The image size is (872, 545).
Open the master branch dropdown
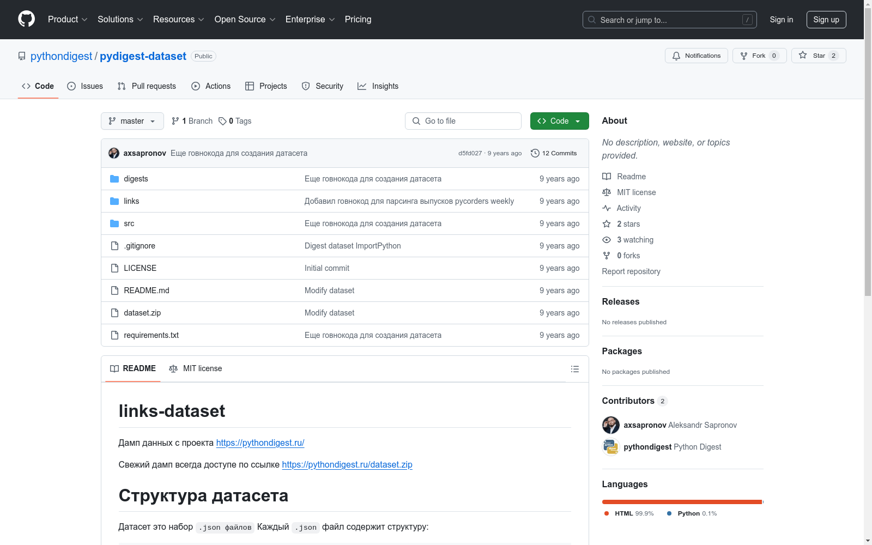coord(132,121)
